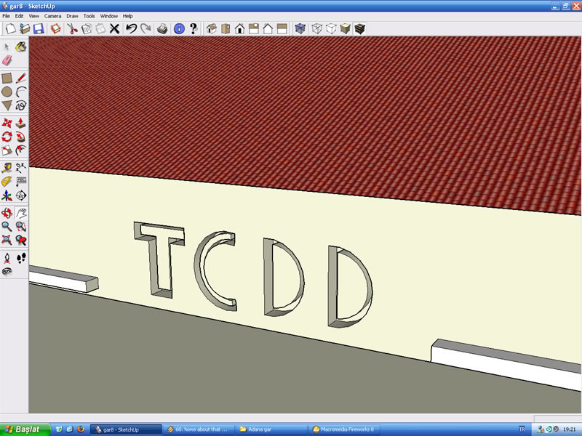Click the Copy icon
Image resolution: width=582 pixels, height=436 pixels.
coord(86,28)
